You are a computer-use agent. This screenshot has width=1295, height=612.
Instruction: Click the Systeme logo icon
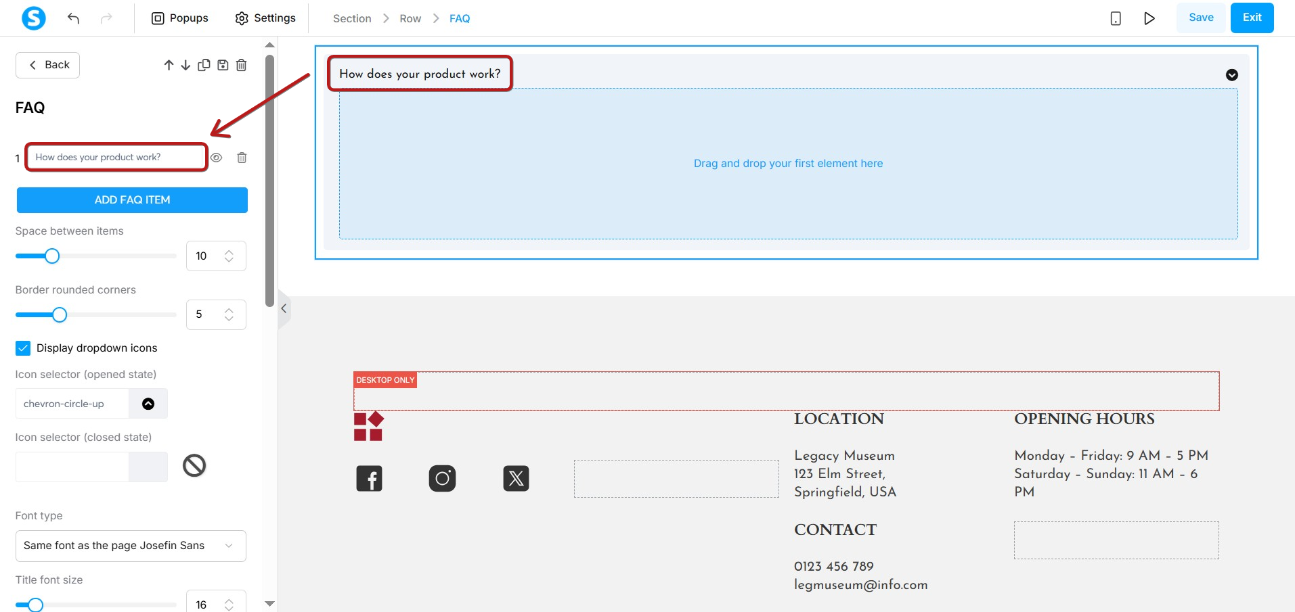(x=34, y=18)
